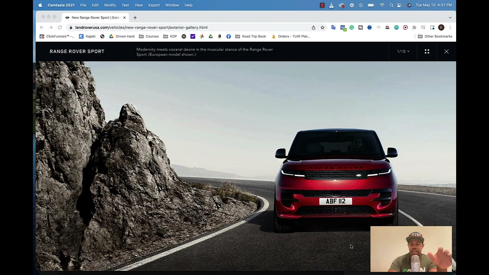Open Chrome profile avatar E
Image resolution: width=489 pixels, height=275 pixels.
[x=441, y=27]
